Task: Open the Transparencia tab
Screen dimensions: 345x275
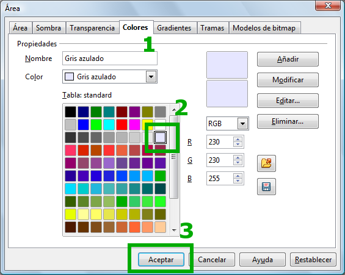Action: pyautogui.click(x=92, y=28)
